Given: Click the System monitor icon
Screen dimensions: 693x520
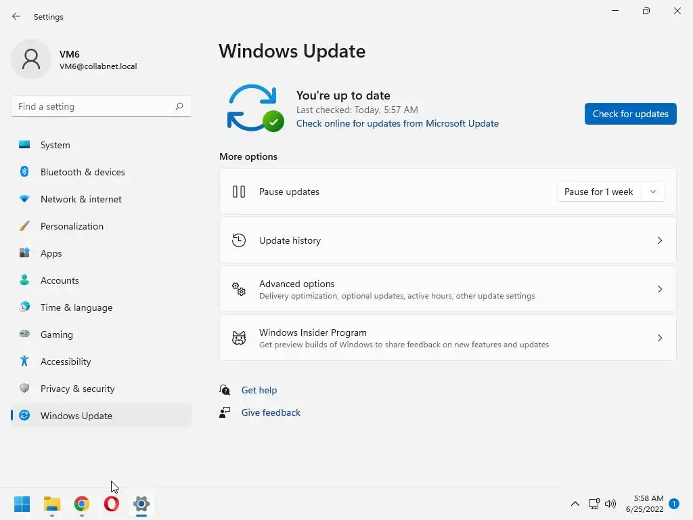Looking at the screenshot, I should pyautogui.click(x=24, y=145).
